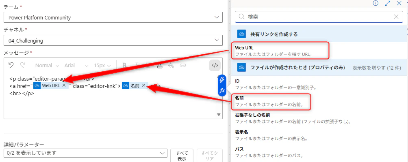The height and width of the screenshot is (162, 408).
Task: Expand the チャネル dropdown 04_Challenging
Action: click(x=113, y=40)
